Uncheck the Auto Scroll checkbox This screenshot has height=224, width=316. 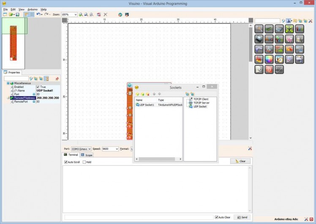(x=66, y=162)
